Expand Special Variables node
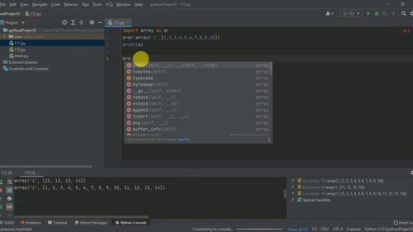Image resolution: width=413 pixels, height=232 pixels. [x=292, y=200]
